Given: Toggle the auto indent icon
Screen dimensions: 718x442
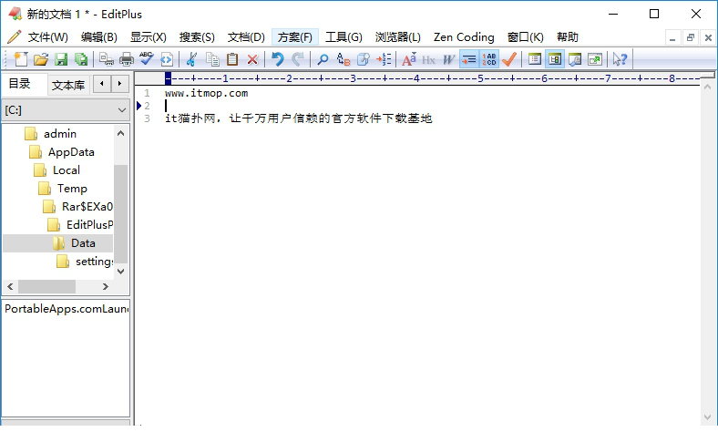Looking at the screenshot, I should [x=469, y=59].
